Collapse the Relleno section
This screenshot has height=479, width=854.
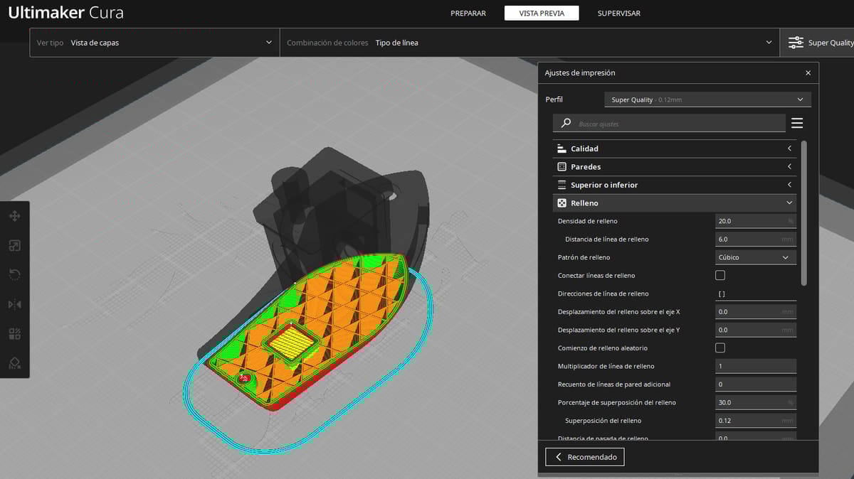674,203
